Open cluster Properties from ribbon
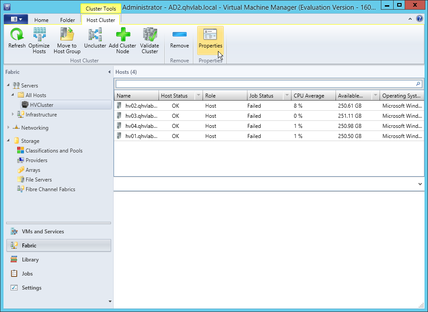428x312 pixels. (x=210, y=35)
